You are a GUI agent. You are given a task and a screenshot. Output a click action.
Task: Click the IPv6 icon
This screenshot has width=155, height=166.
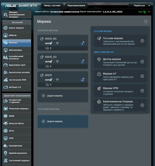click(x=6, y=131)
